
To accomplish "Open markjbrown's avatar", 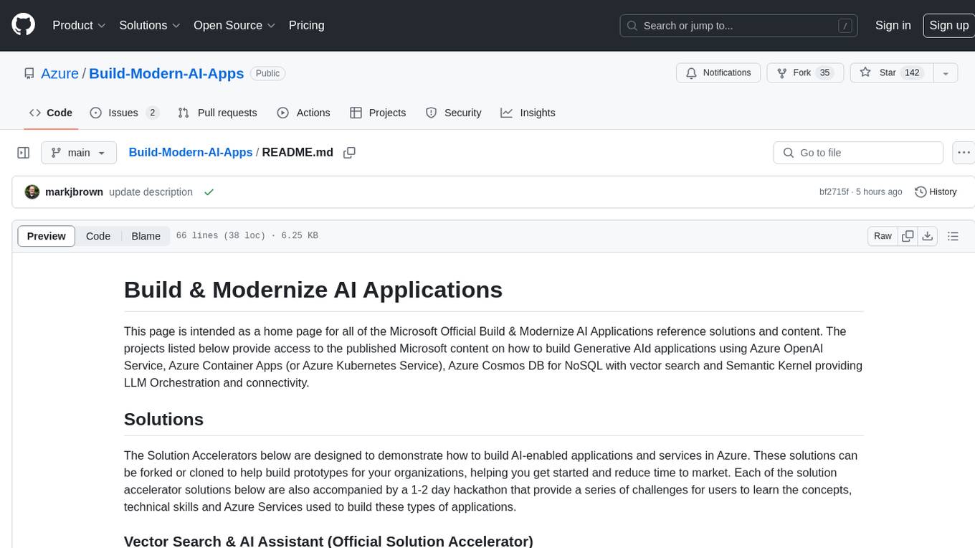I will (x=32, y=192).
